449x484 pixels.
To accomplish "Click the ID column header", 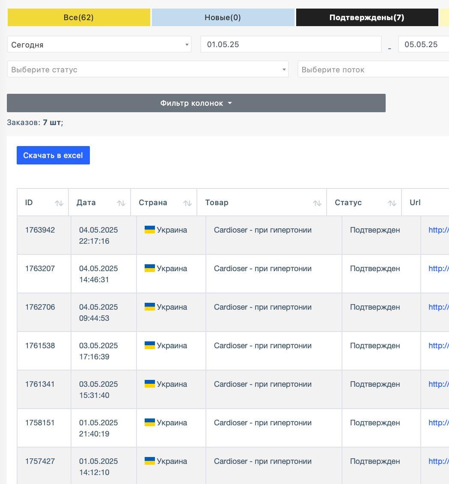I will point(43,203).
